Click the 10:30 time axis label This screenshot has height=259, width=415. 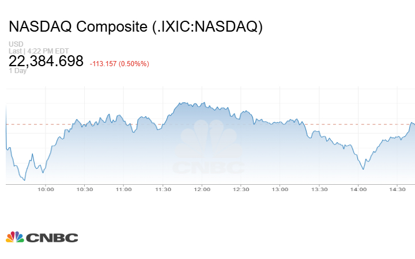pyautogui.click(x=85, y=189)
